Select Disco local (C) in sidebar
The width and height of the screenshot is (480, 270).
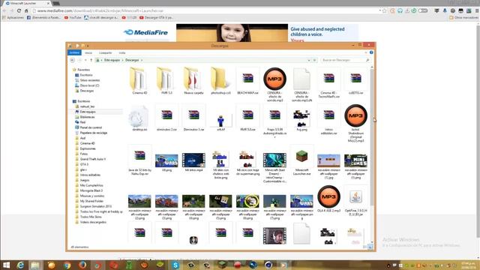coord(87,85)
